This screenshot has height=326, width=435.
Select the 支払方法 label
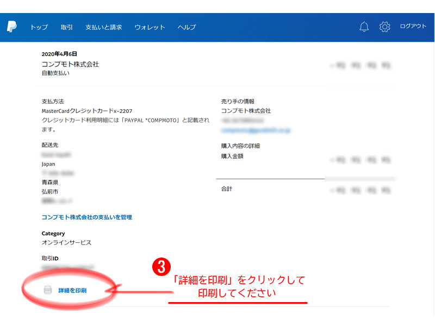click(x=53, y=102)
